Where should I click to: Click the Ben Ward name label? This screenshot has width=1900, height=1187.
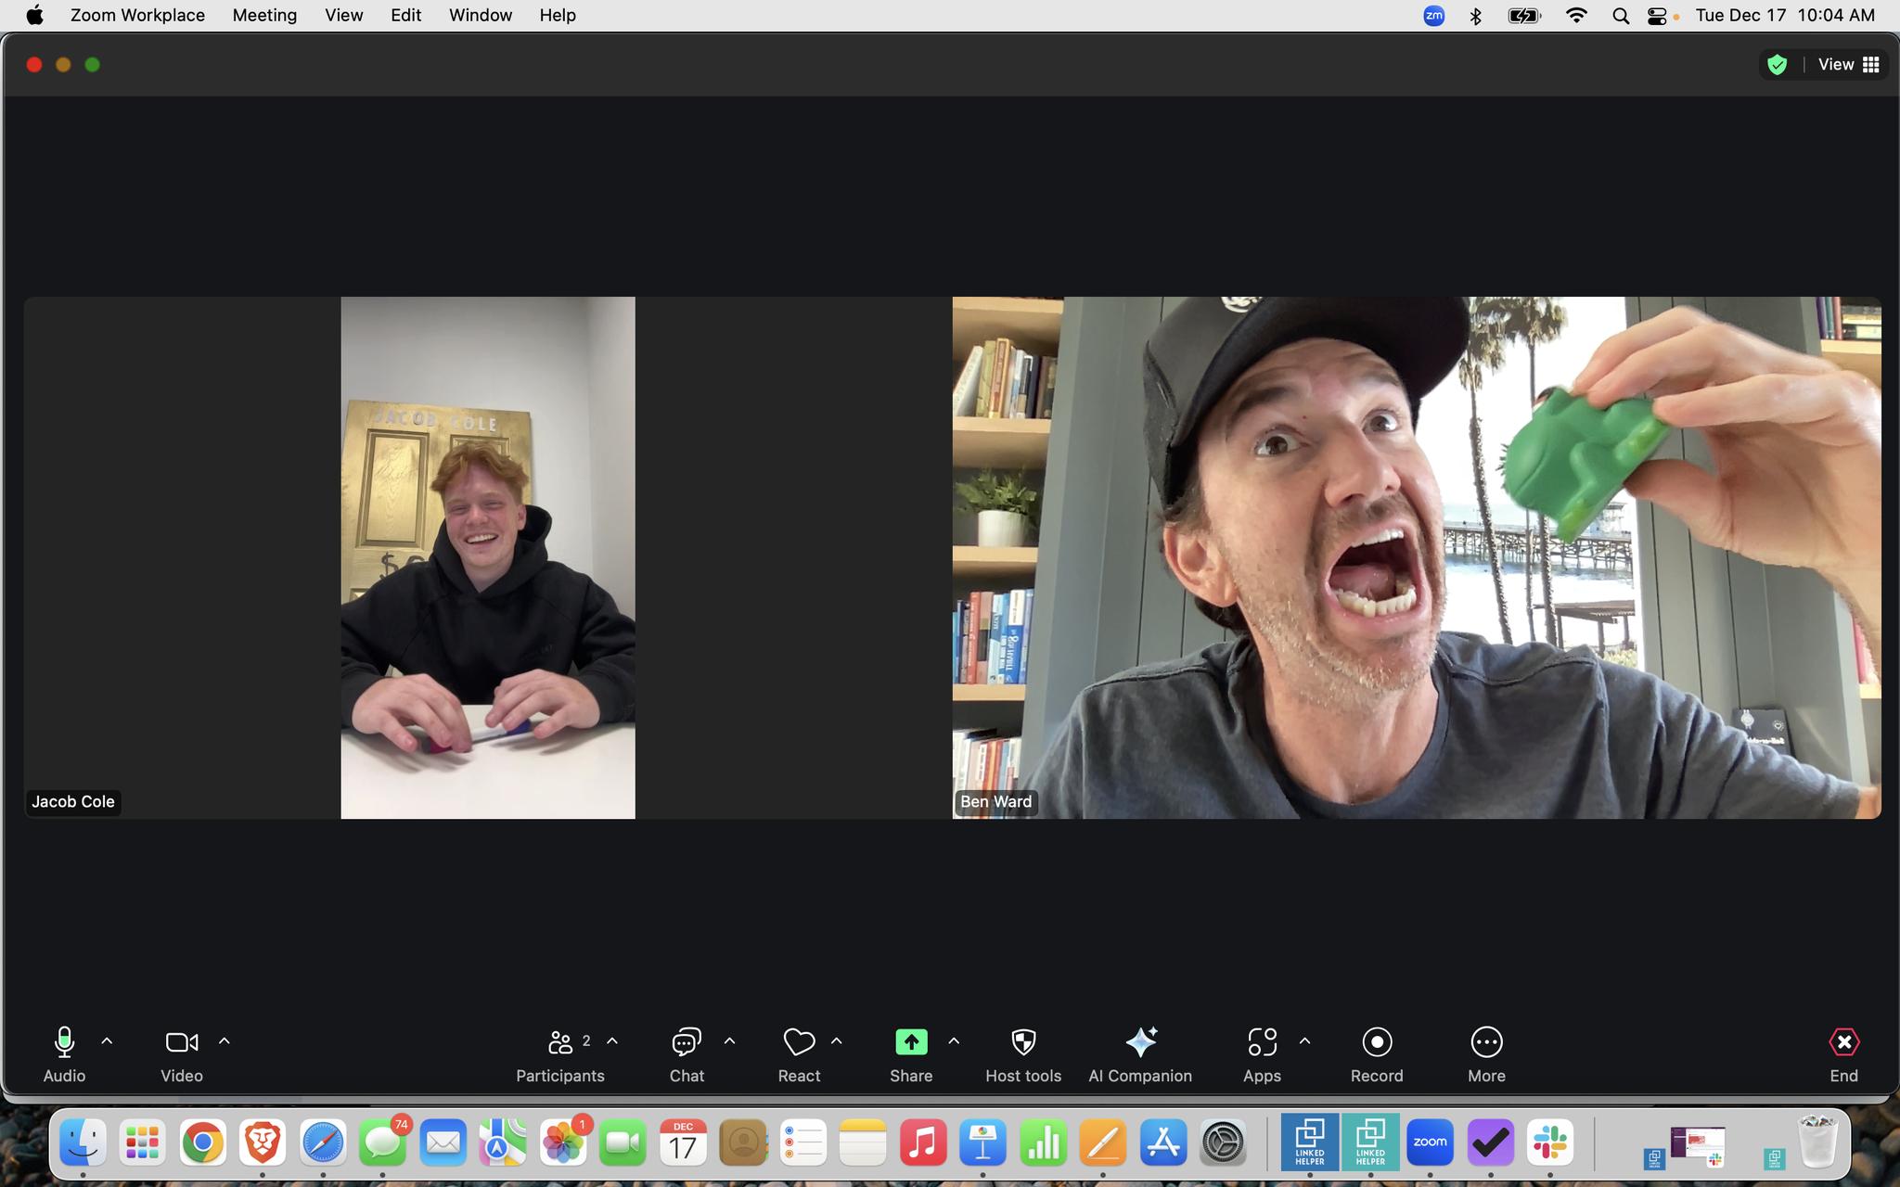(995, 801)
